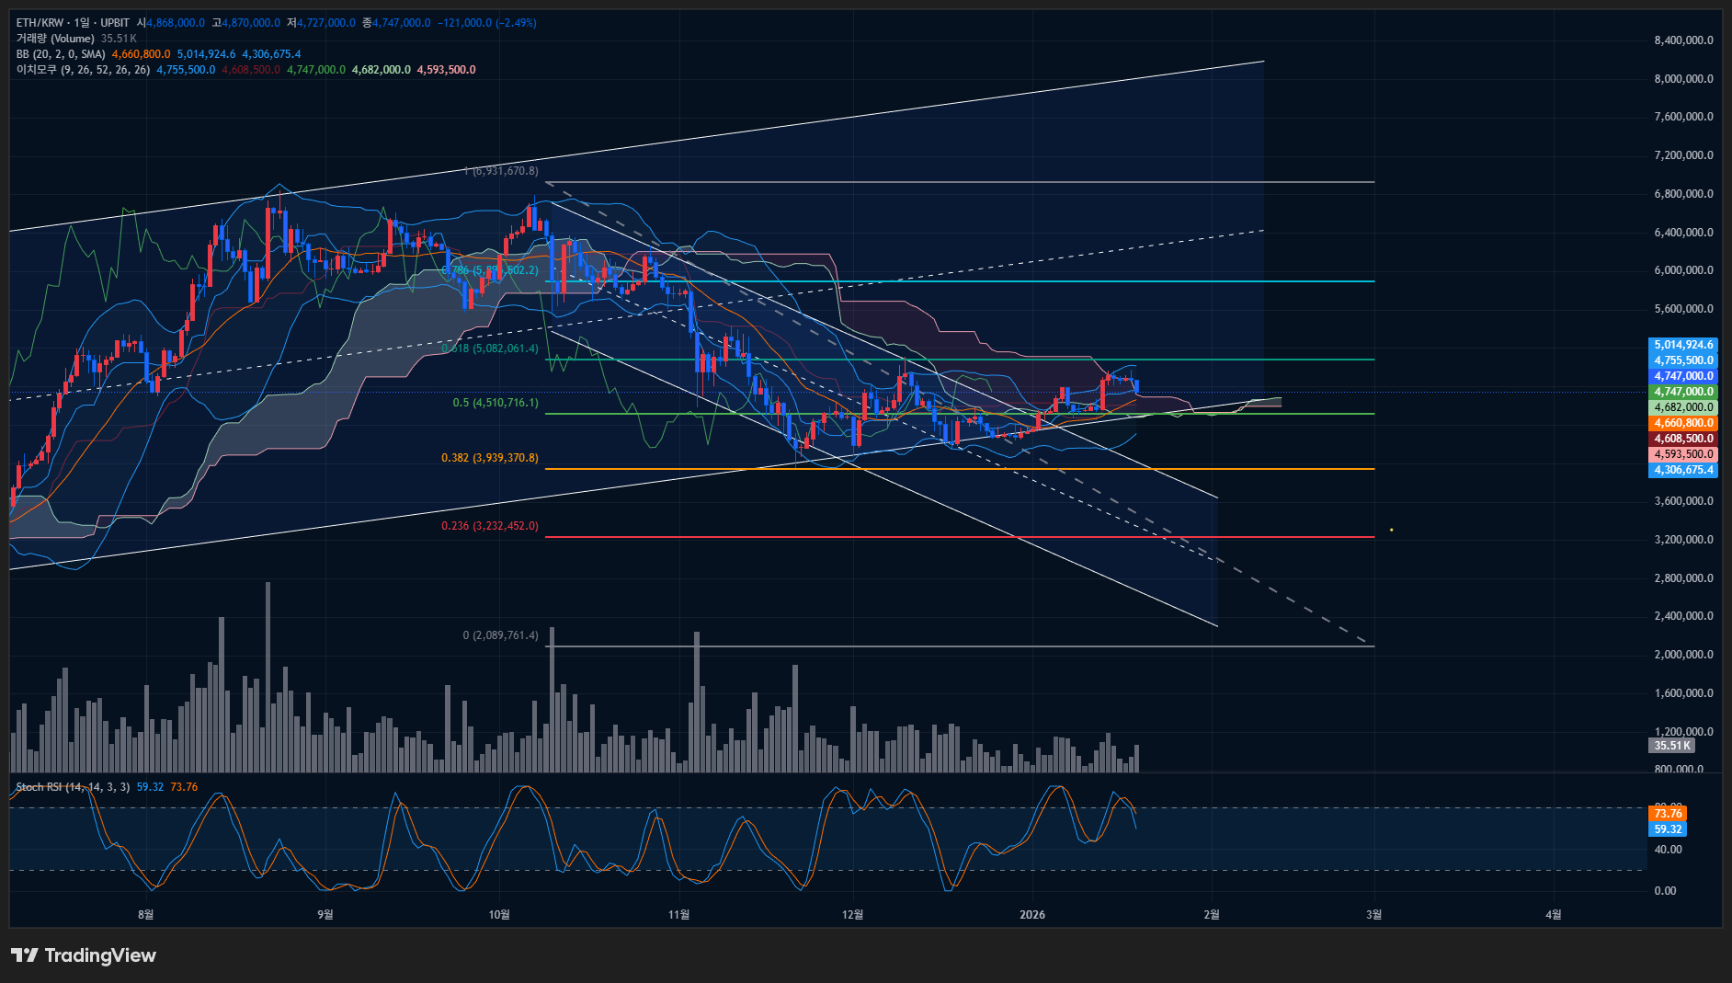
Task: Click the 2026 label on time axis
Action: [1032, 914]
